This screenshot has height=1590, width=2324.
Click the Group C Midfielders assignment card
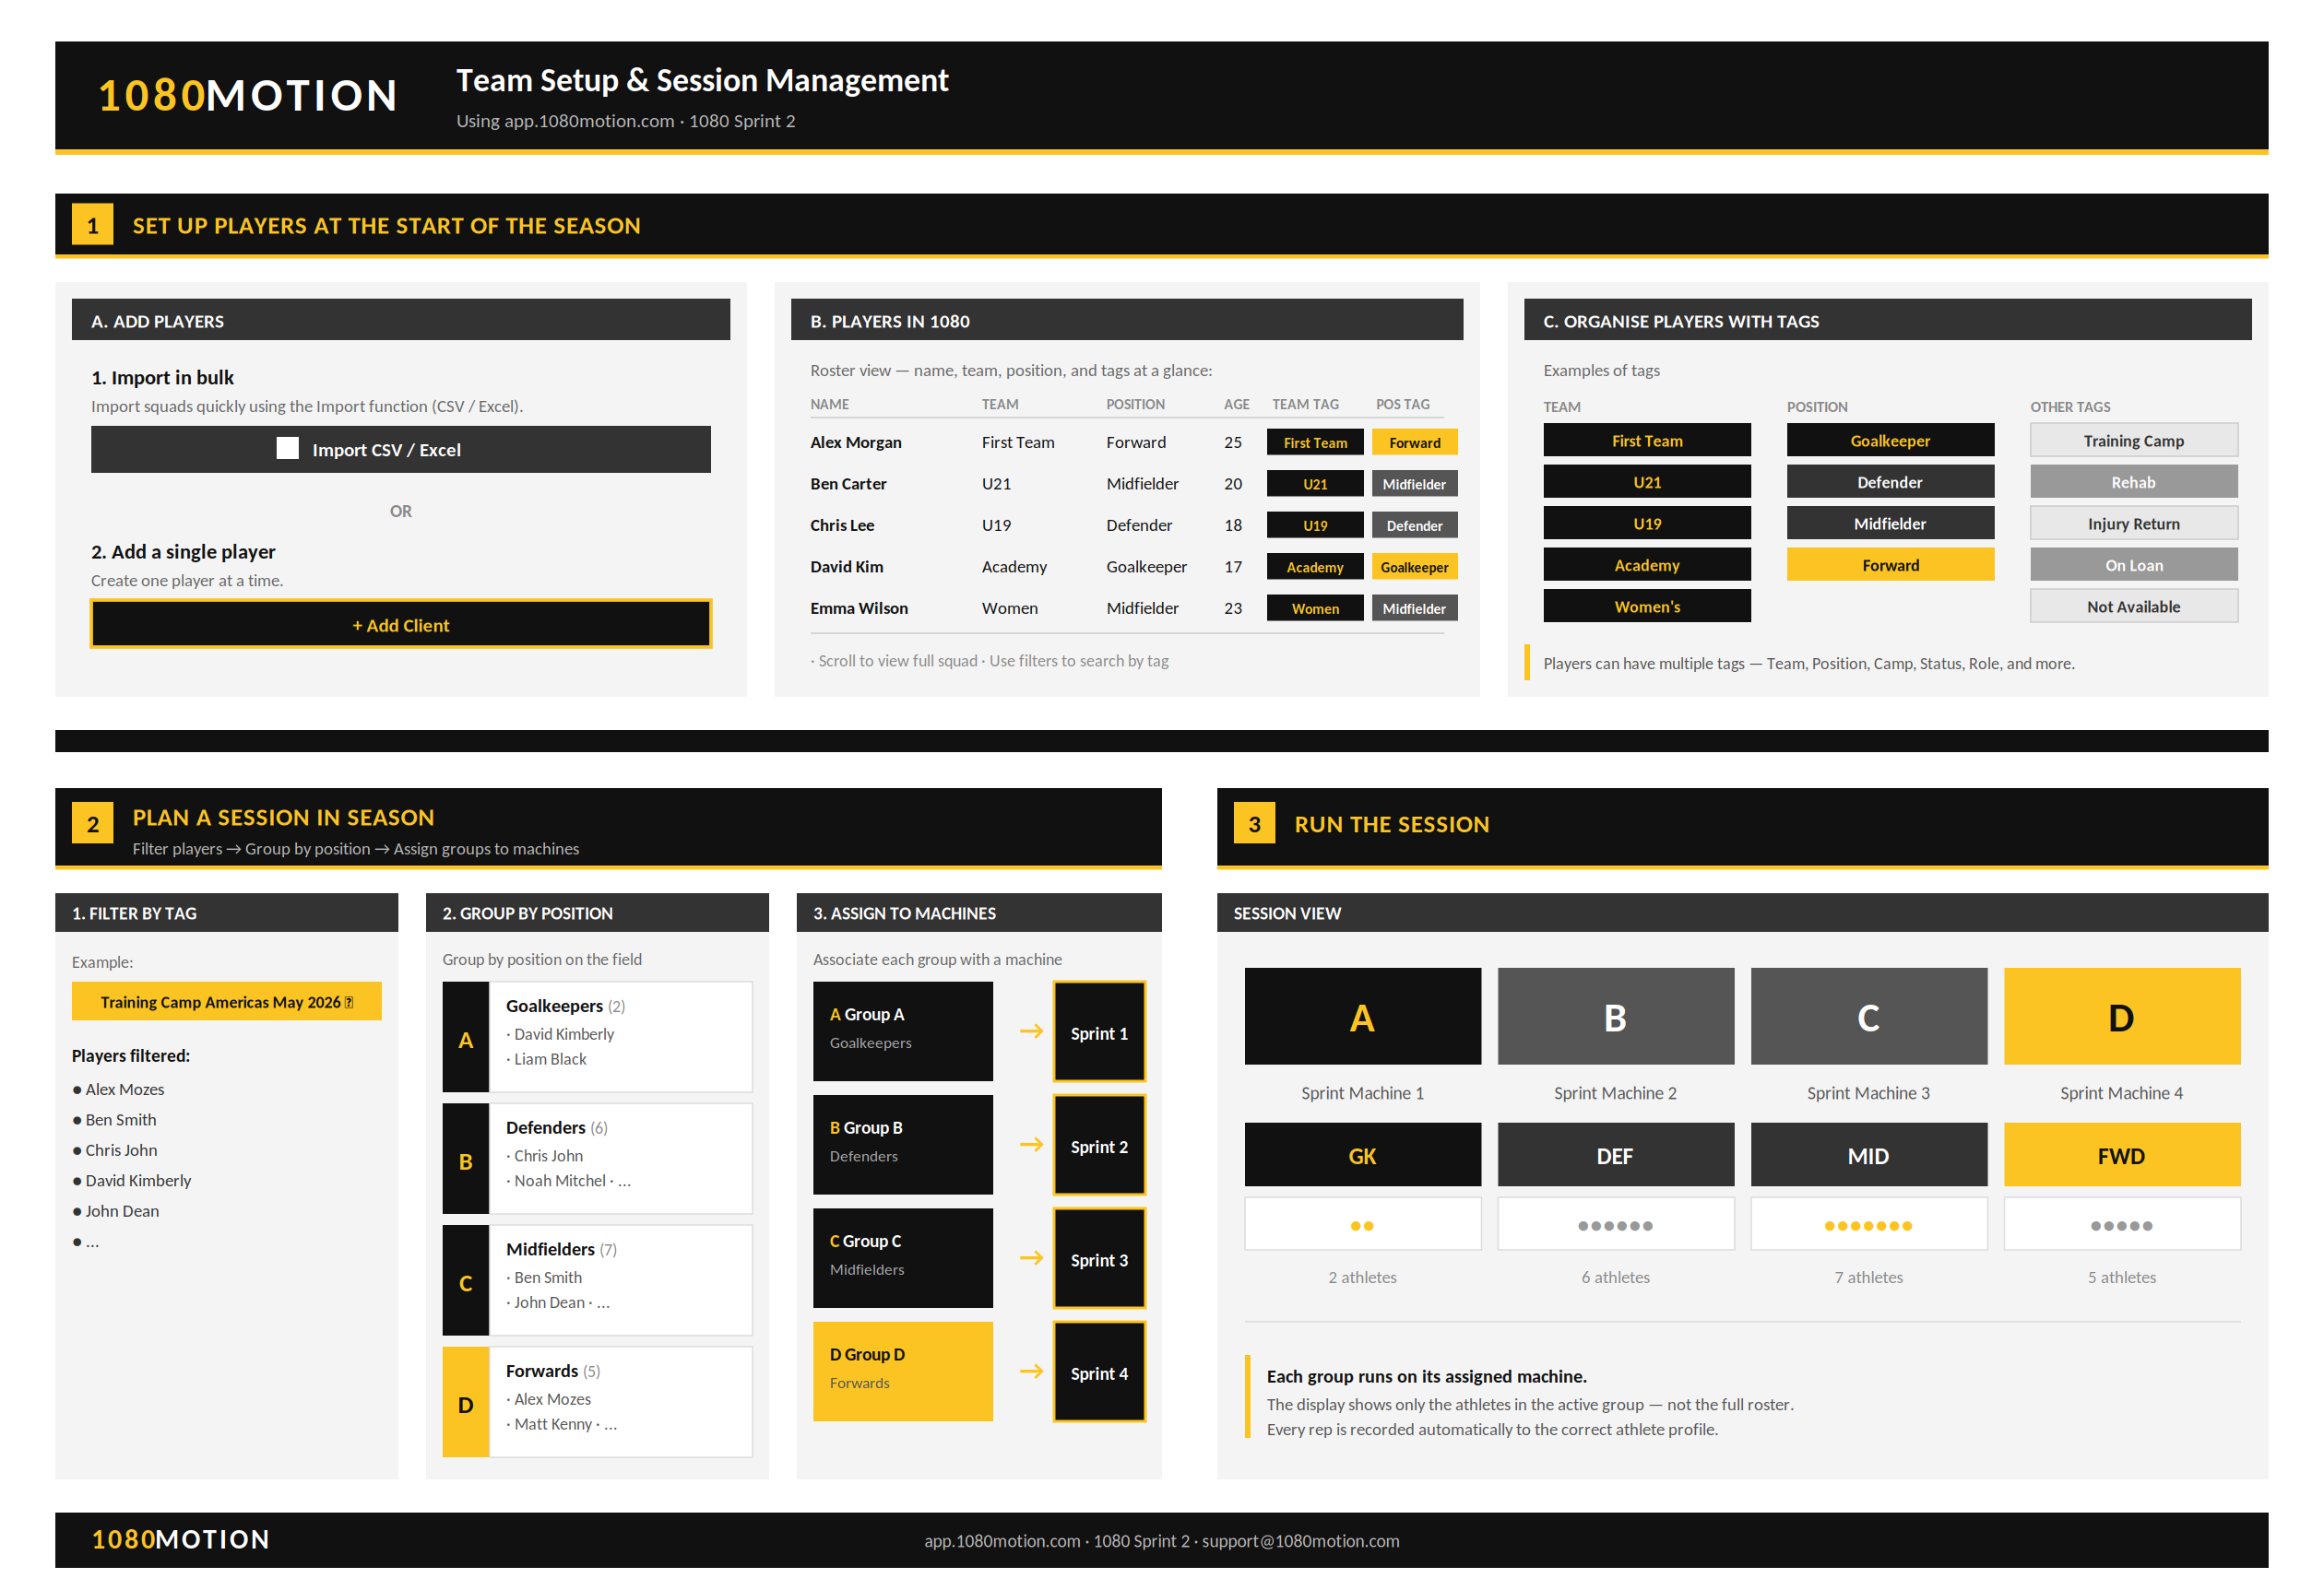[902, 1257]
